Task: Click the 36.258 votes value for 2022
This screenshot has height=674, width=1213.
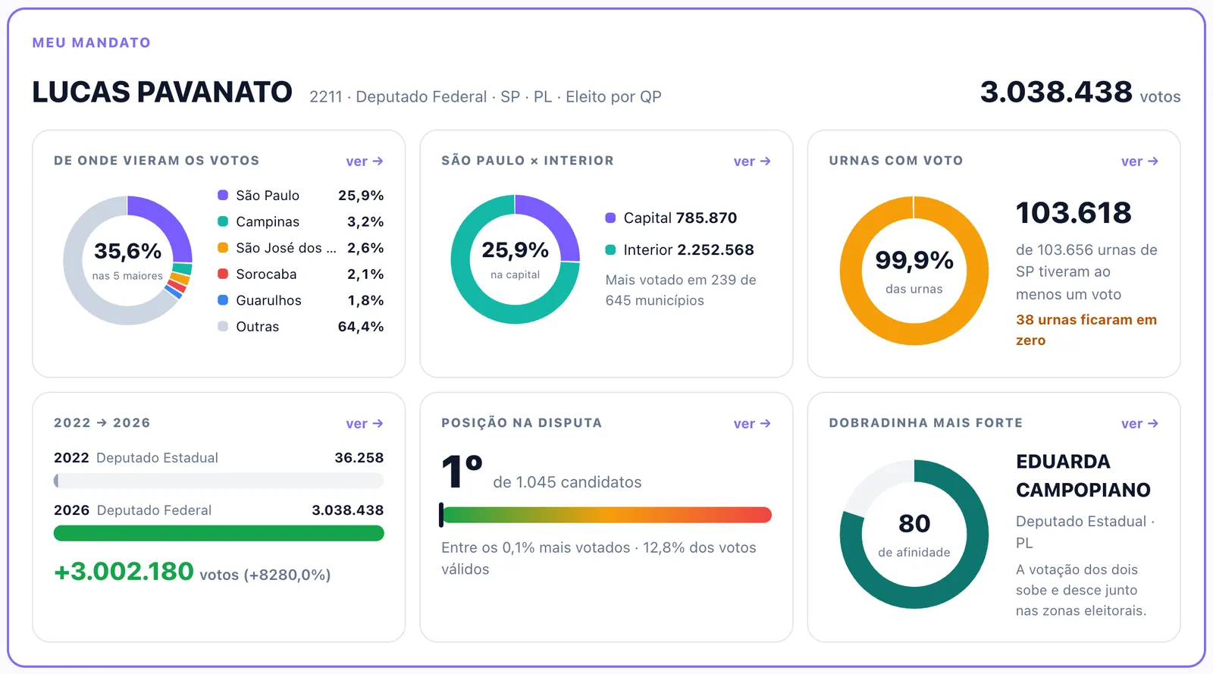Action: pos(359,458)
